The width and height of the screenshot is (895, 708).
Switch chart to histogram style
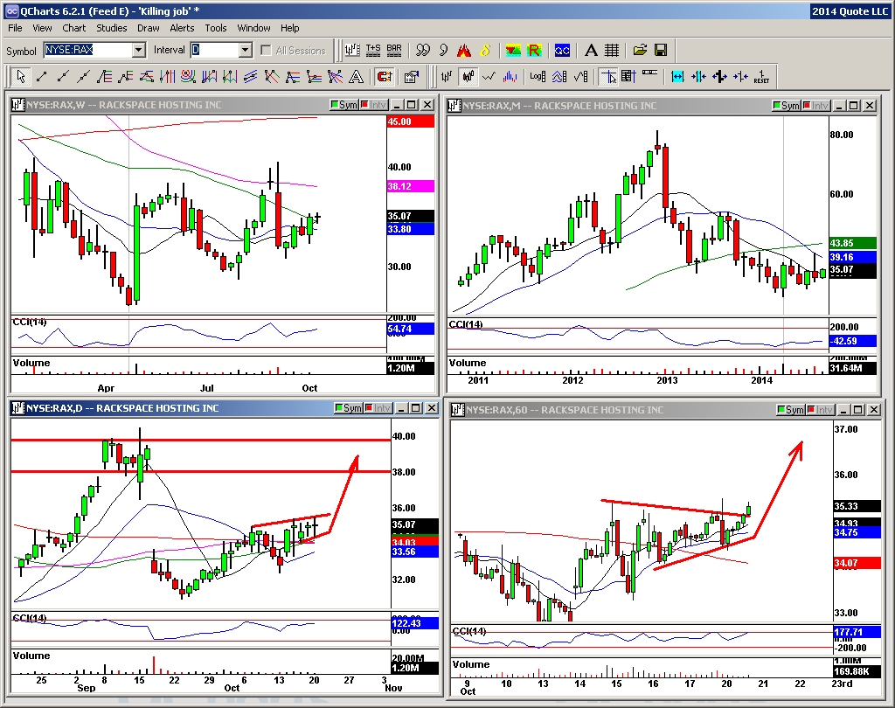point(510,76)
